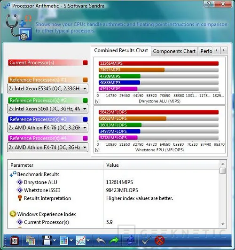This screenshot has width=235, height=250.
Task: Select the Benchmark Results row
Action: point(38,174)
